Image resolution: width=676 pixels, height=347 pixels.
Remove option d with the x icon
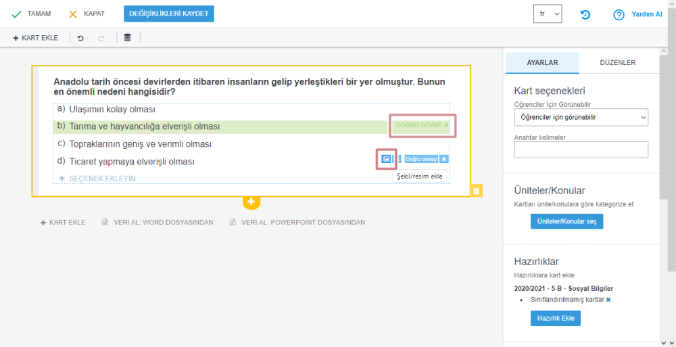443,159
